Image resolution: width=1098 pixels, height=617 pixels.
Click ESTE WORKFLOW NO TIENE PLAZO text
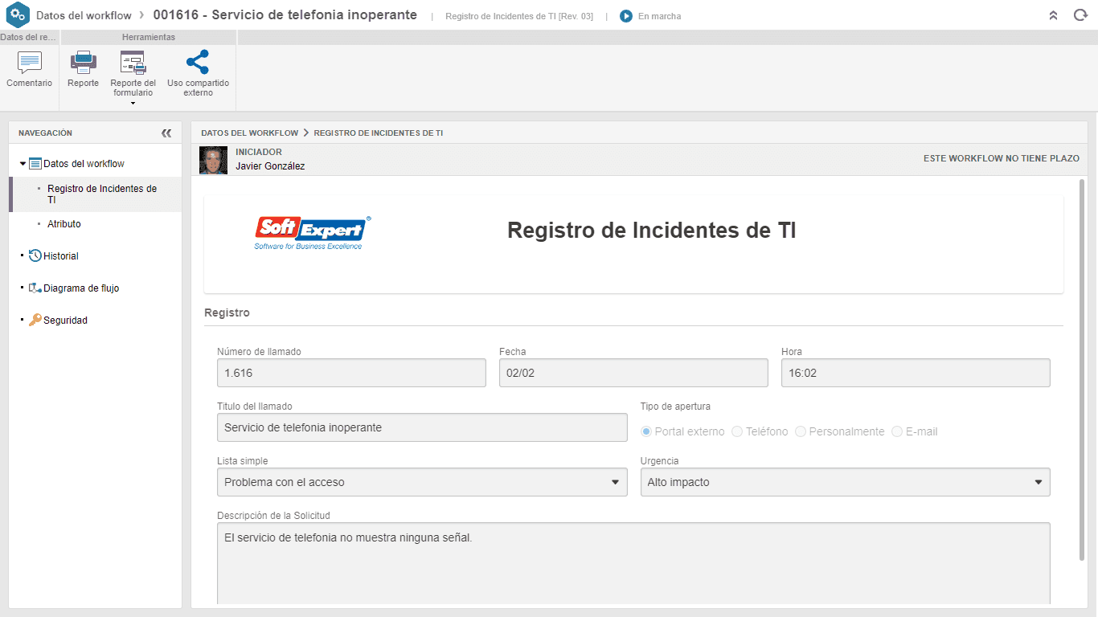coord(1002,158)
